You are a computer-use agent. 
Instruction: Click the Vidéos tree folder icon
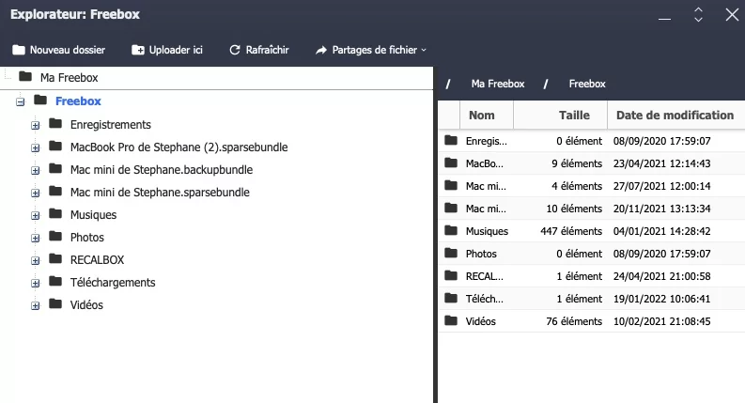point(55,303)
